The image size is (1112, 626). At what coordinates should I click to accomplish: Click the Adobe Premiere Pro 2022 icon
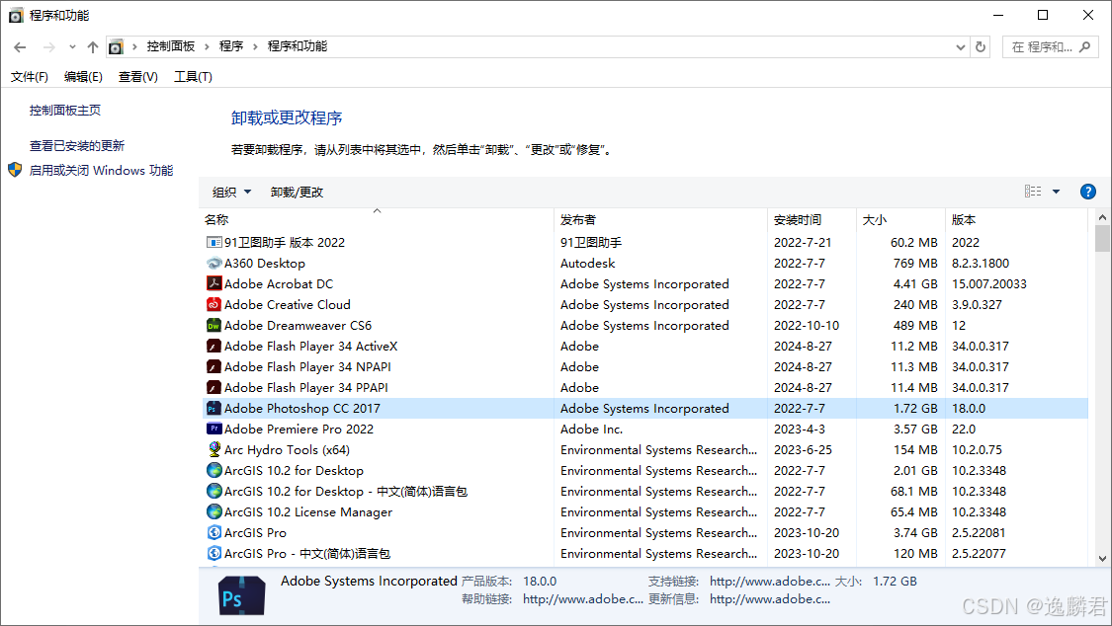[x=214, y=429]
